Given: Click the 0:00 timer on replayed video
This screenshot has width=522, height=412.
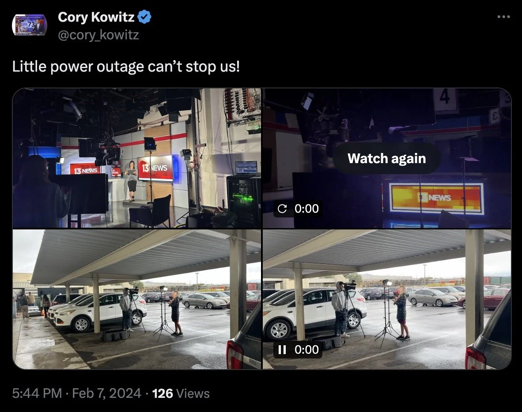Looking at the screenshot, I should [306, 209].
